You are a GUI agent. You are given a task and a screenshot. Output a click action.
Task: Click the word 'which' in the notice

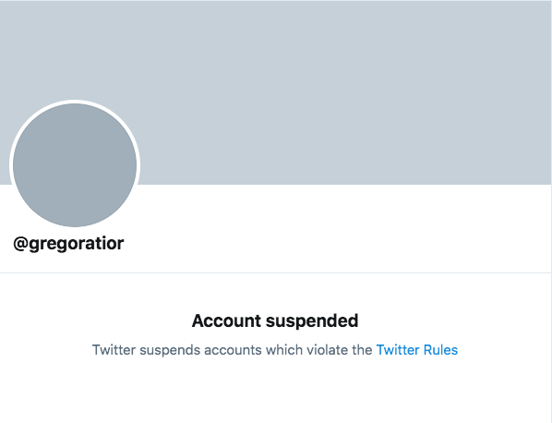(284, 350)
